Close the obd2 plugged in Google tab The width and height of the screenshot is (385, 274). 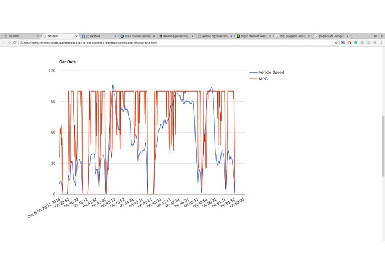[309, 37]
